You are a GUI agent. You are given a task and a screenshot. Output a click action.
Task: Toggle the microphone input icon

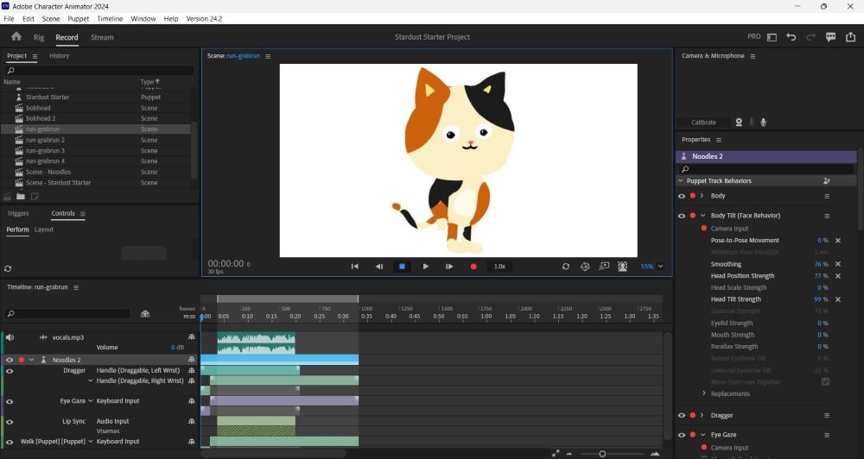(x=764, y=123)
